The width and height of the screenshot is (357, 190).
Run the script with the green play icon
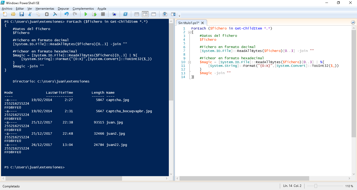pos(86,14)
